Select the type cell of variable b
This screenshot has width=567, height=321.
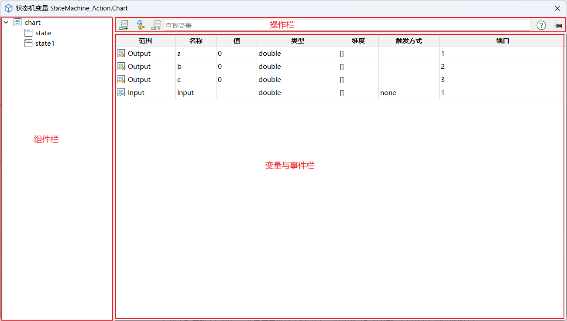tap(297, 67)
